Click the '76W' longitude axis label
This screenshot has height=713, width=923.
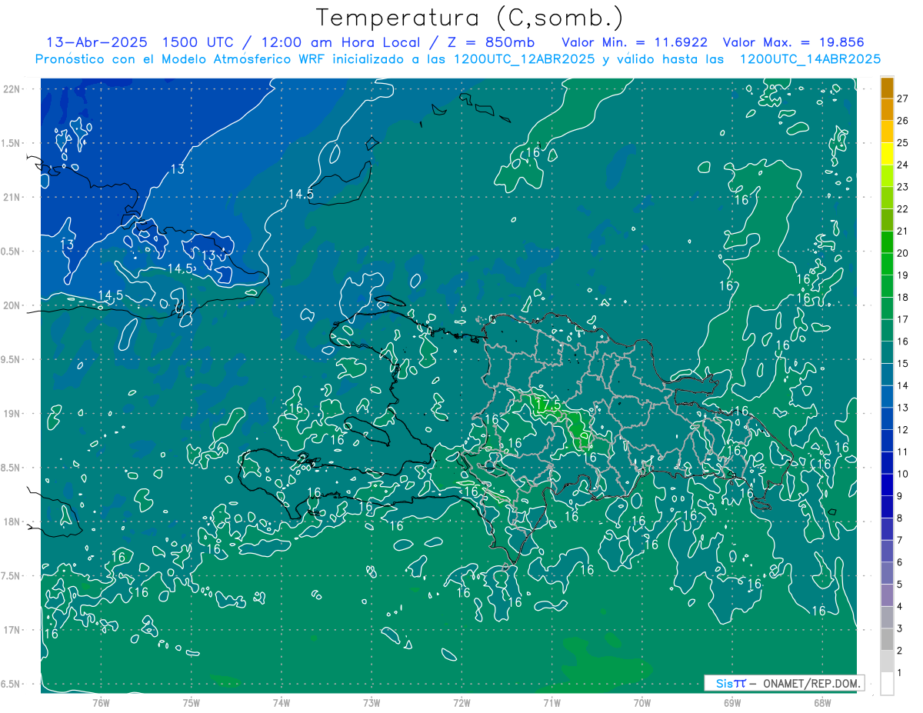pos(102,703)
